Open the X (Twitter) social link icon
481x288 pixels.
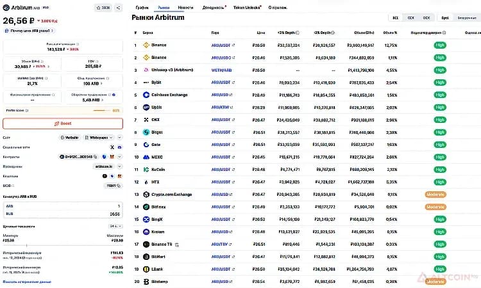click(112, 147)
